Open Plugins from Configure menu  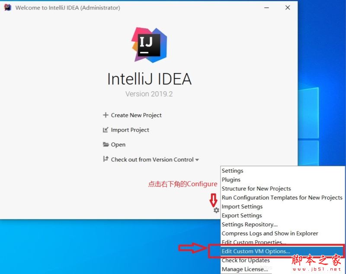point(282,180)
